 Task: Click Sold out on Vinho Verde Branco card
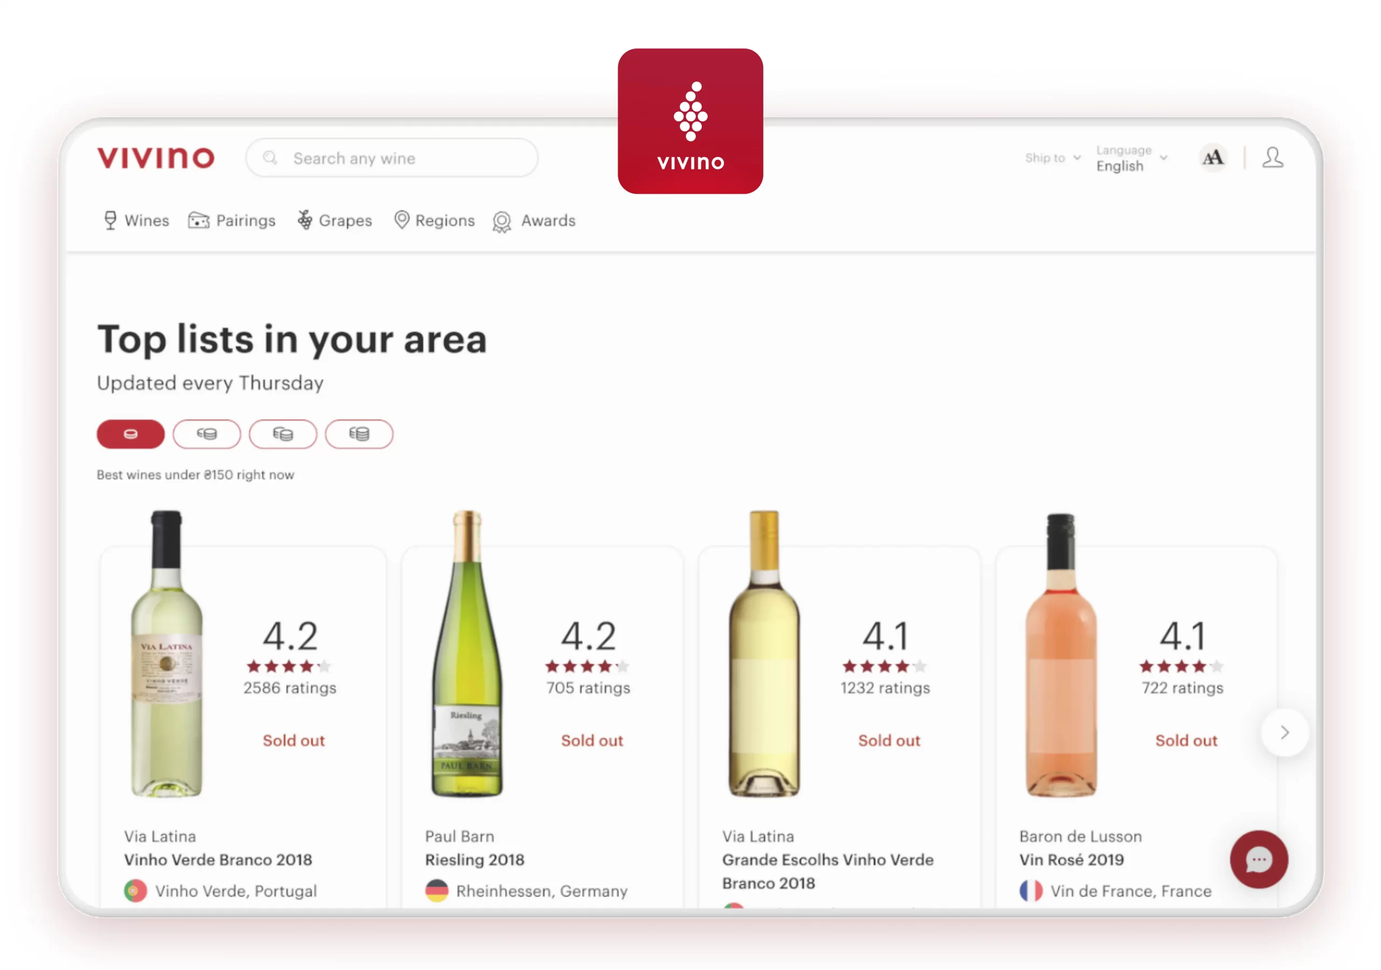pos(293,741)
